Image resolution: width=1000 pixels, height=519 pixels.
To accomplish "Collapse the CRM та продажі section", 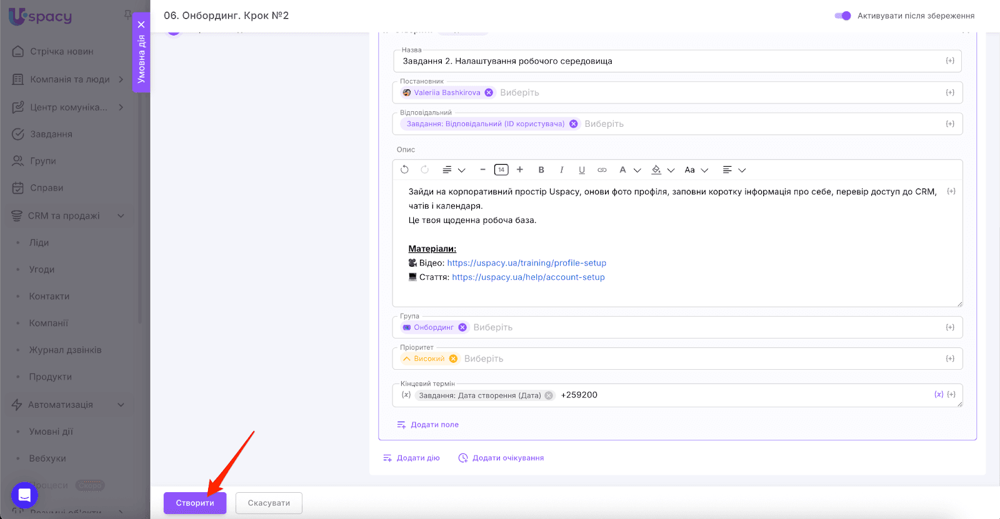I will click(121, 216).
